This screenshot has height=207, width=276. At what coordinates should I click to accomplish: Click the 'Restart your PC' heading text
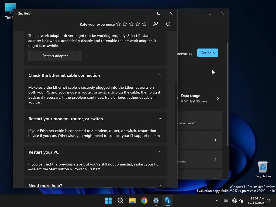(x=43, y=152)
